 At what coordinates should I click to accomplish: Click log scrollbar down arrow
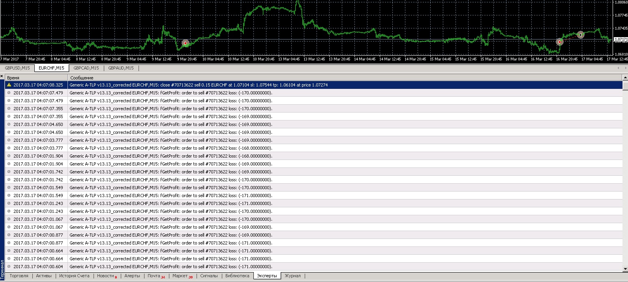click(625, 269)
